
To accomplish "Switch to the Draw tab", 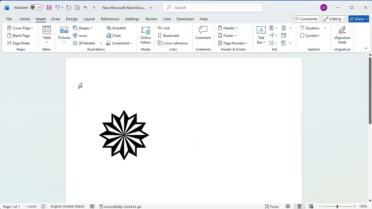I will (x=56, y=19).
